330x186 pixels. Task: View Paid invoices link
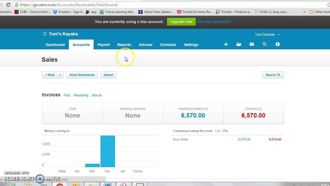point(67,95)
